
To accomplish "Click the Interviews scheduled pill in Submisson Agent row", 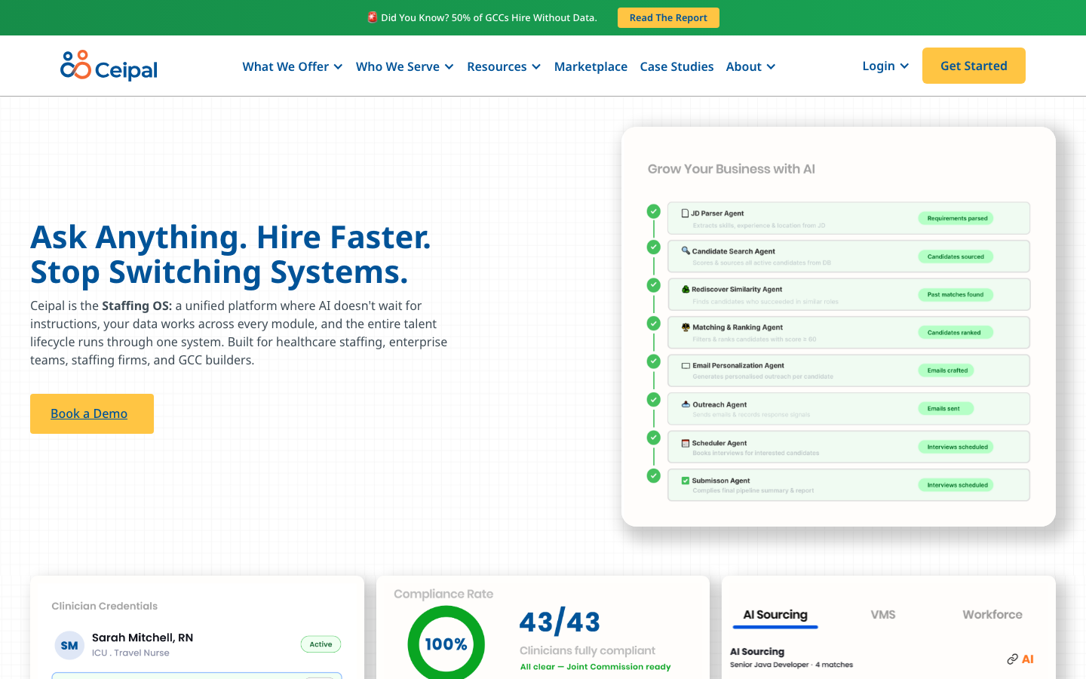I will 956,485.
